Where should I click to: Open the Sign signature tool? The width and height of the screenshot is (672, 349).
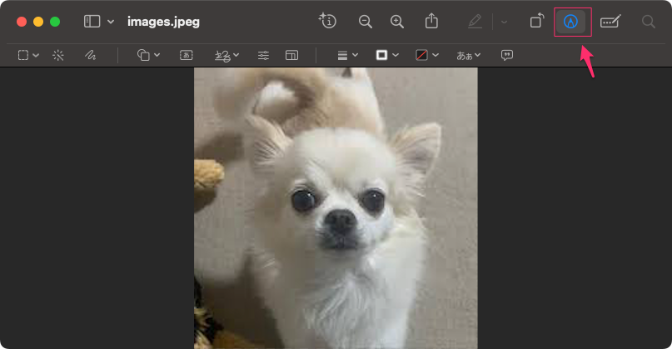click(x=223, y=55)
